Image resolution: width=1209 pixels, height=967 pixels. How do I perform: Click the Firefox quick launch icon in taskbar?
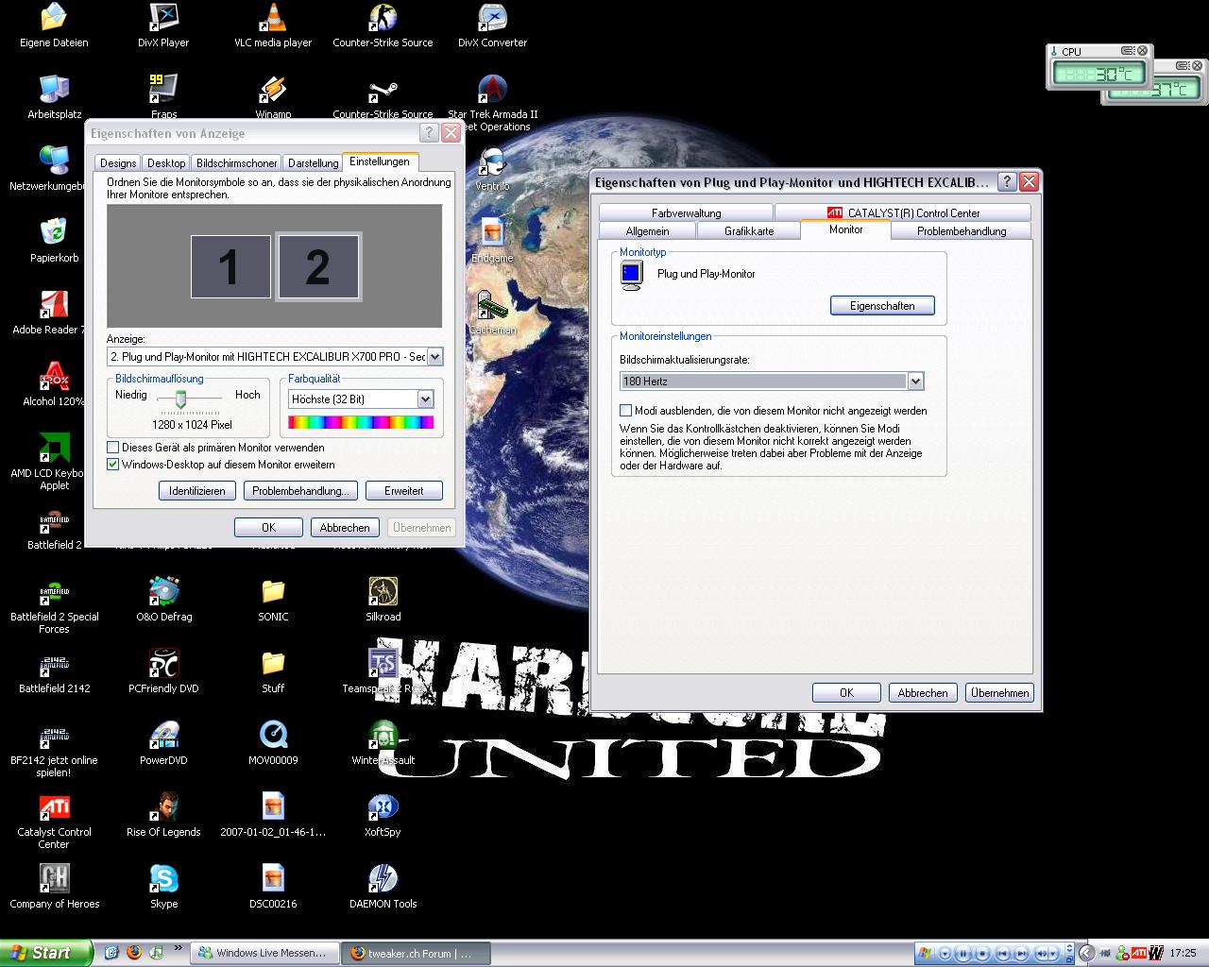point(133,953)
